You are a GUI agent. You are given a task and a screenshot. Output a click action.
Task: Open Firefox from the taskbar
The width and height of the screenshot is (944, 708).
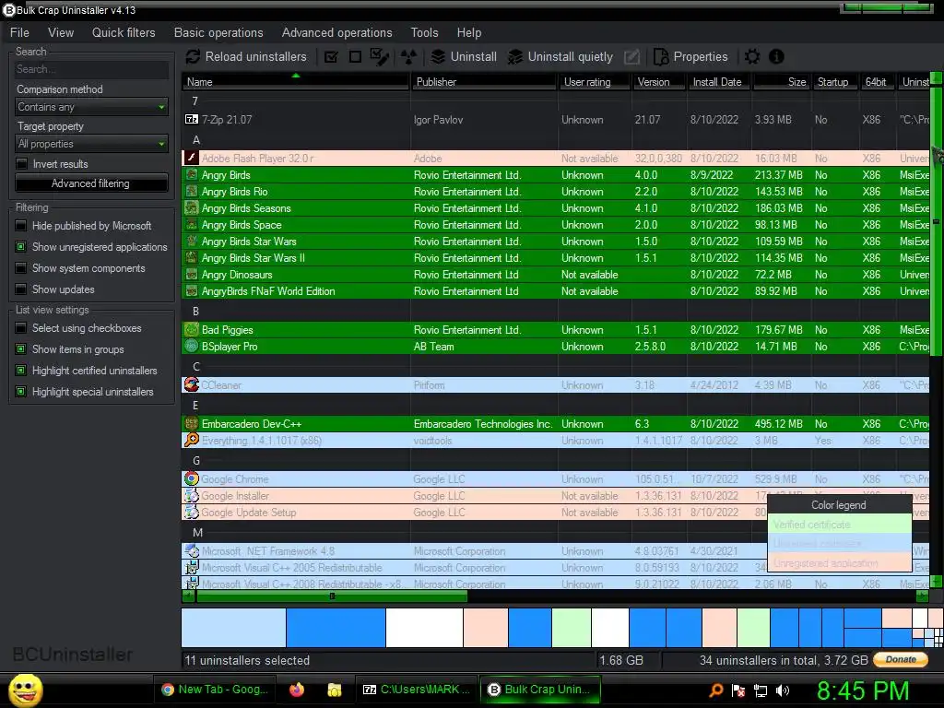297,690
